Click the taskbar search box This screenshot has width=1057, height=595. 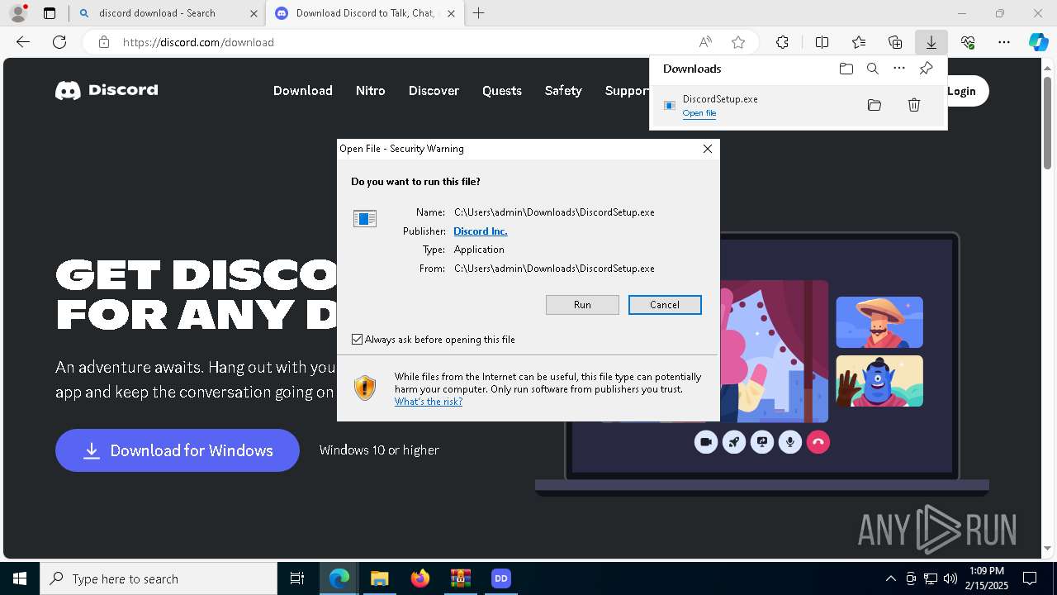tap(159, 578)
